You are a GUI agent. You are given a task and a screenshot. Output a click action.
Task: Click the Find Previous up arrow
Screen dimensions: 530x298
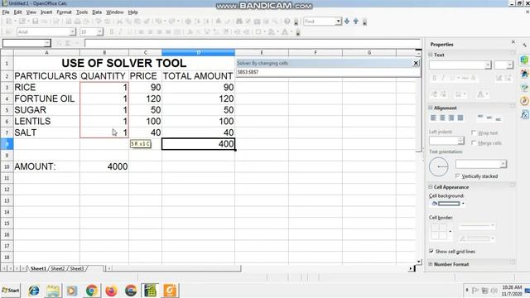pos(356,22)
